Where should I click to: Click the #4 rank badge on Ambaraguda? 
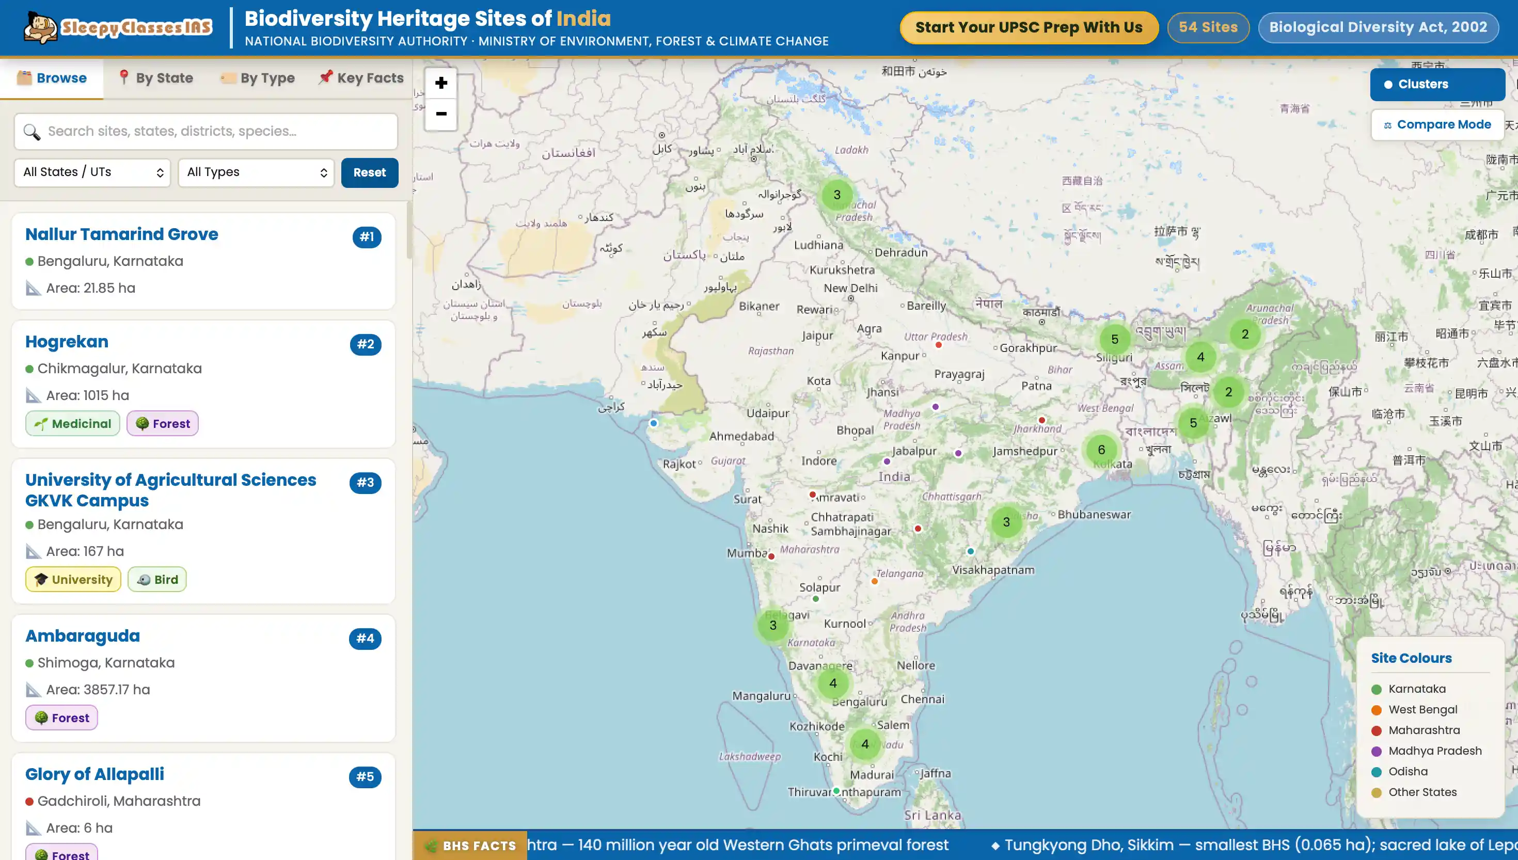[365, 639]
